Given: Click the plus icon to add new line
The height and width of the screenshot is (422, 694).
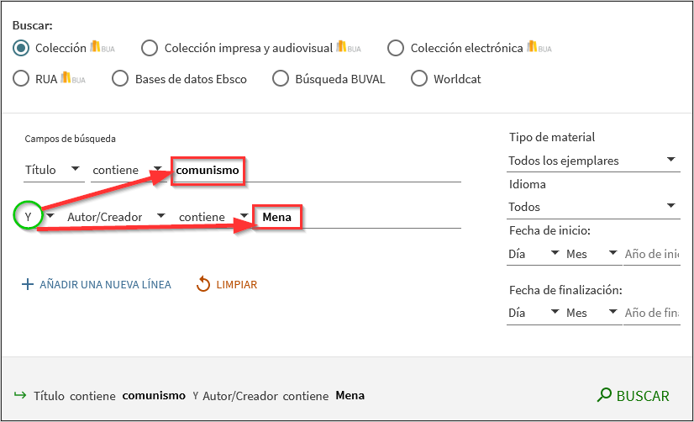Looking at the screenshot, I should 27,285.
